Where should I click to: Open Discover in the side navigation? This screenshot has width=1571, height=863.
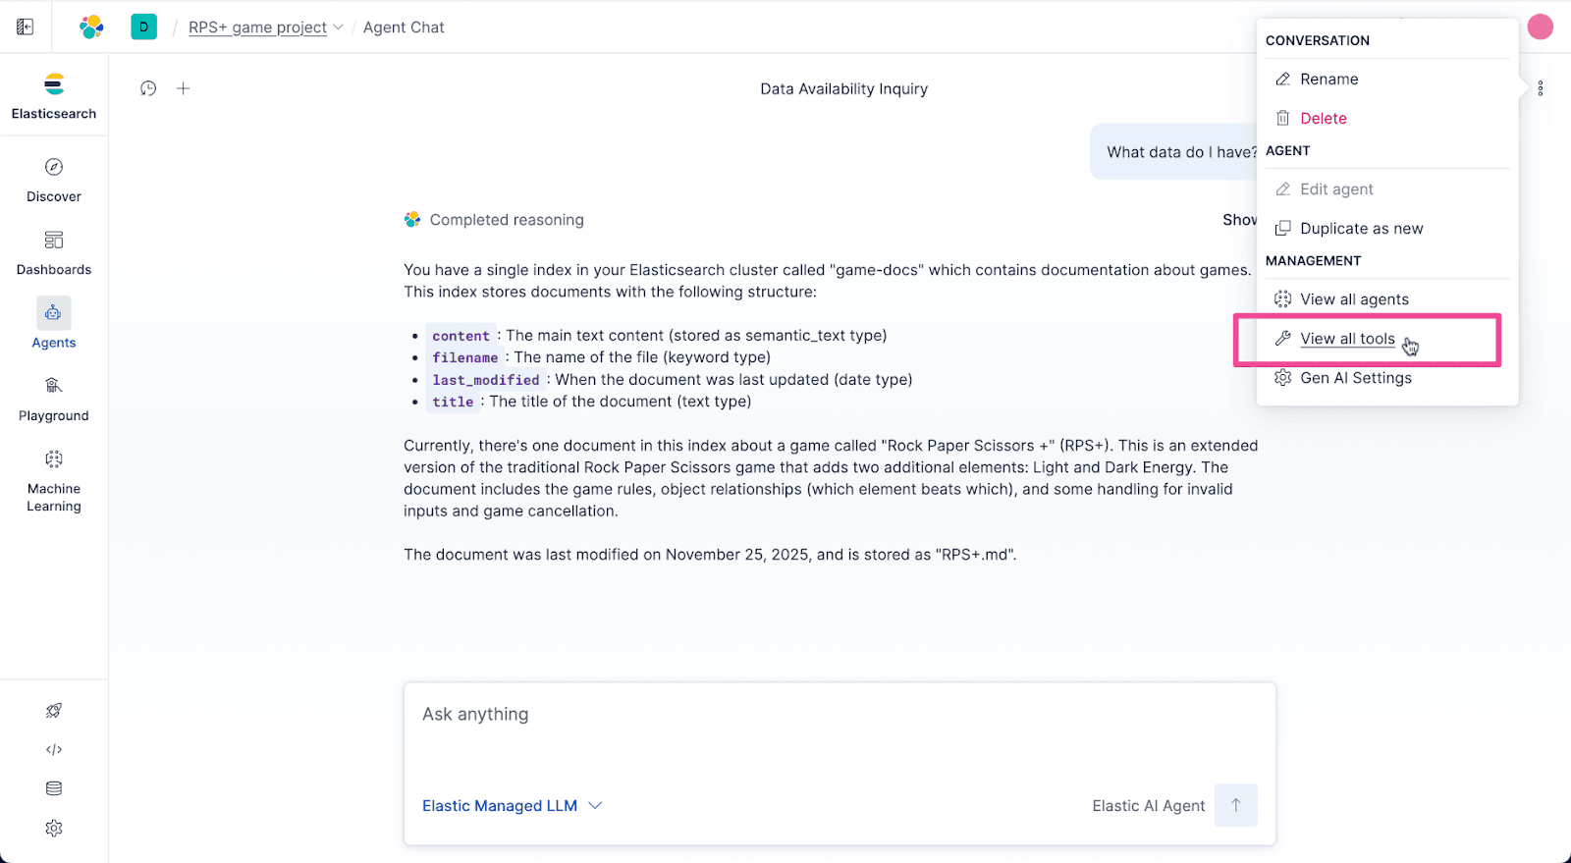pos(54,179)
